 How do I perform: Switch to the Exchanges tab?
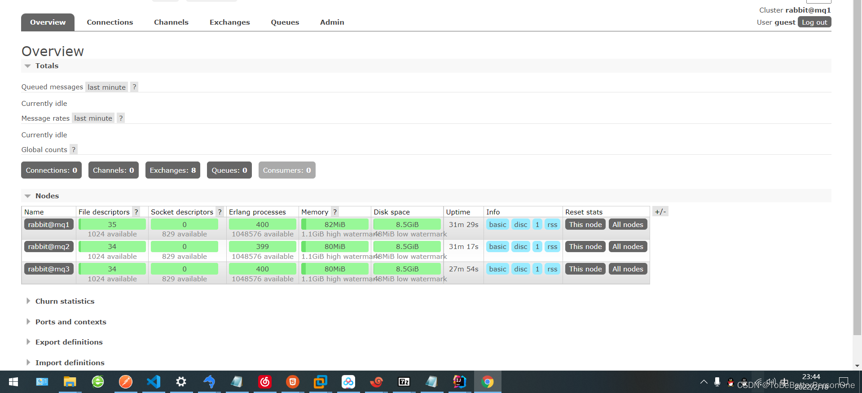pos(229,22)
